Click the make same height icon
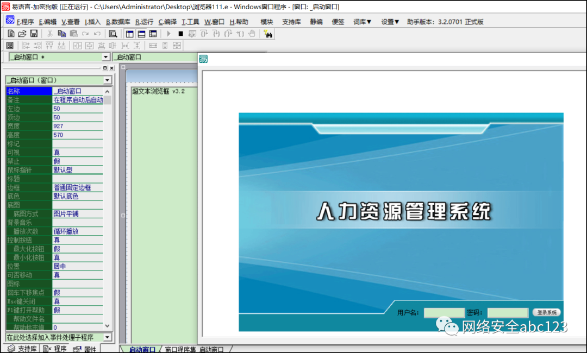Image resolution: width=587 pixels, height=353 pixels. tap(165, 46)
